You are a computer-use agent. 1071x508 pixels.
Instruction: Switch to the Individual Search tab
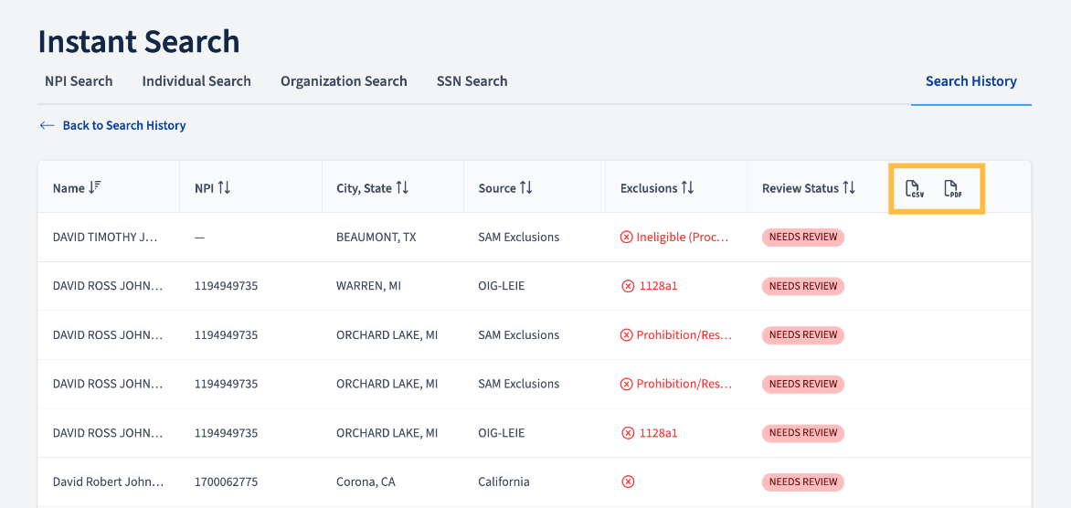coord(196,81)
